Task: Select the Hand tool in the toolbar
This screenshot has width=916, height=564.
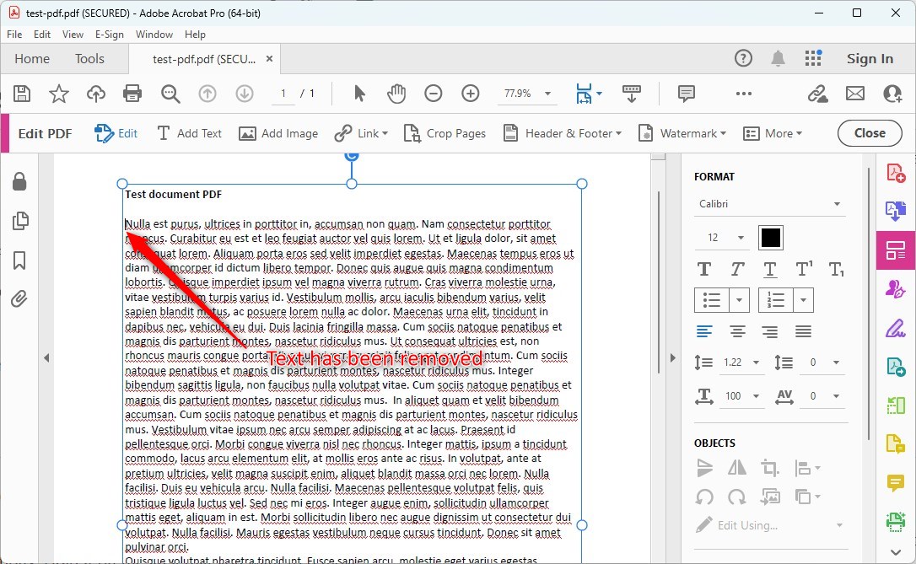Action: (x=396, y=94)
